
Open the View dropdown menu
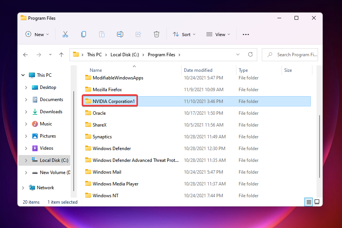click(x=218, y=34)
